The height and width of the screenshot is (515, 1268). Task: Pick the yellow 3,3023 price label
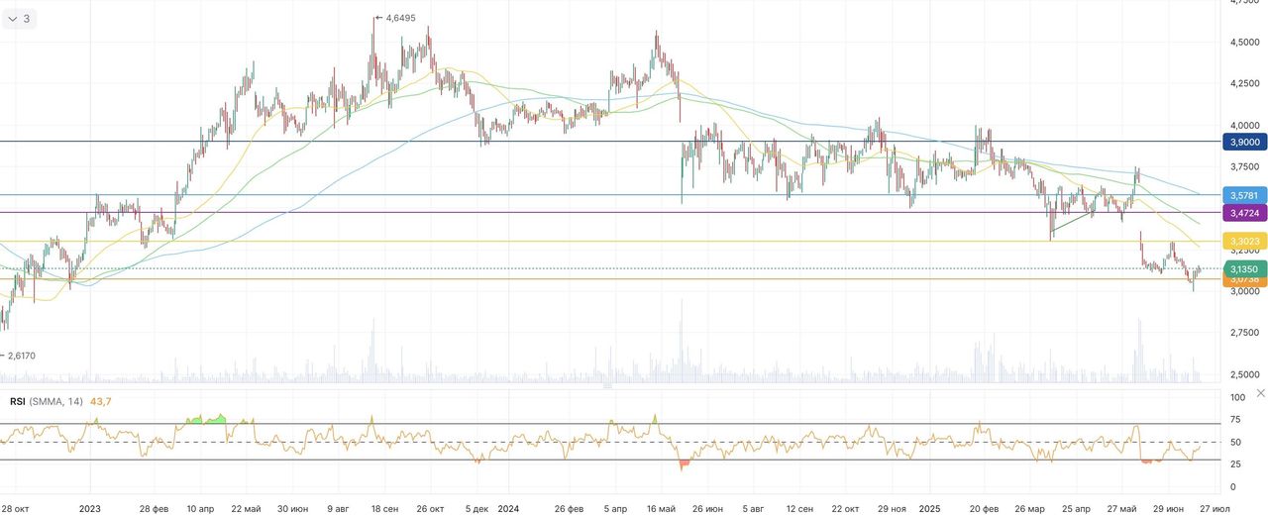(1245, 242)
